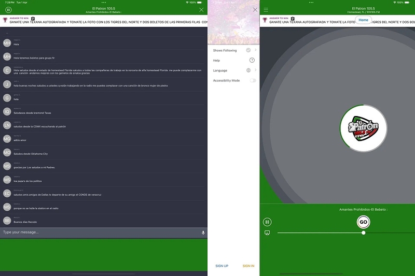Tap avatar MS on 'gracias por Los saludos' message
The height and width of the screenshot is (276, 415).
pyautogui.click(x=7, y=166)
